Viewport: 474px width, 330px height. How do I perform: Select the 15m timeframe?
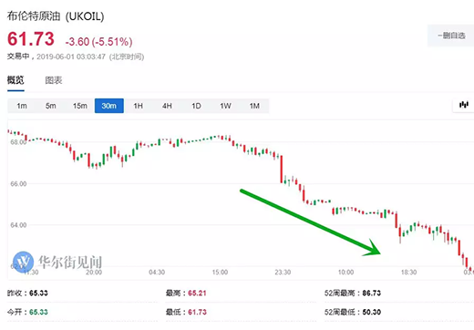click(x=80, y=106)
